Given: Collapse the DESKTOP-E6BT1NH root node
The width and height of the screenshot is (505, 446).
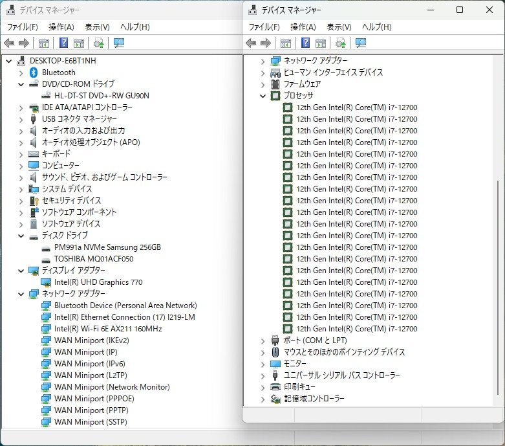Looking at the screenshot, I should [x=8, y=61].
